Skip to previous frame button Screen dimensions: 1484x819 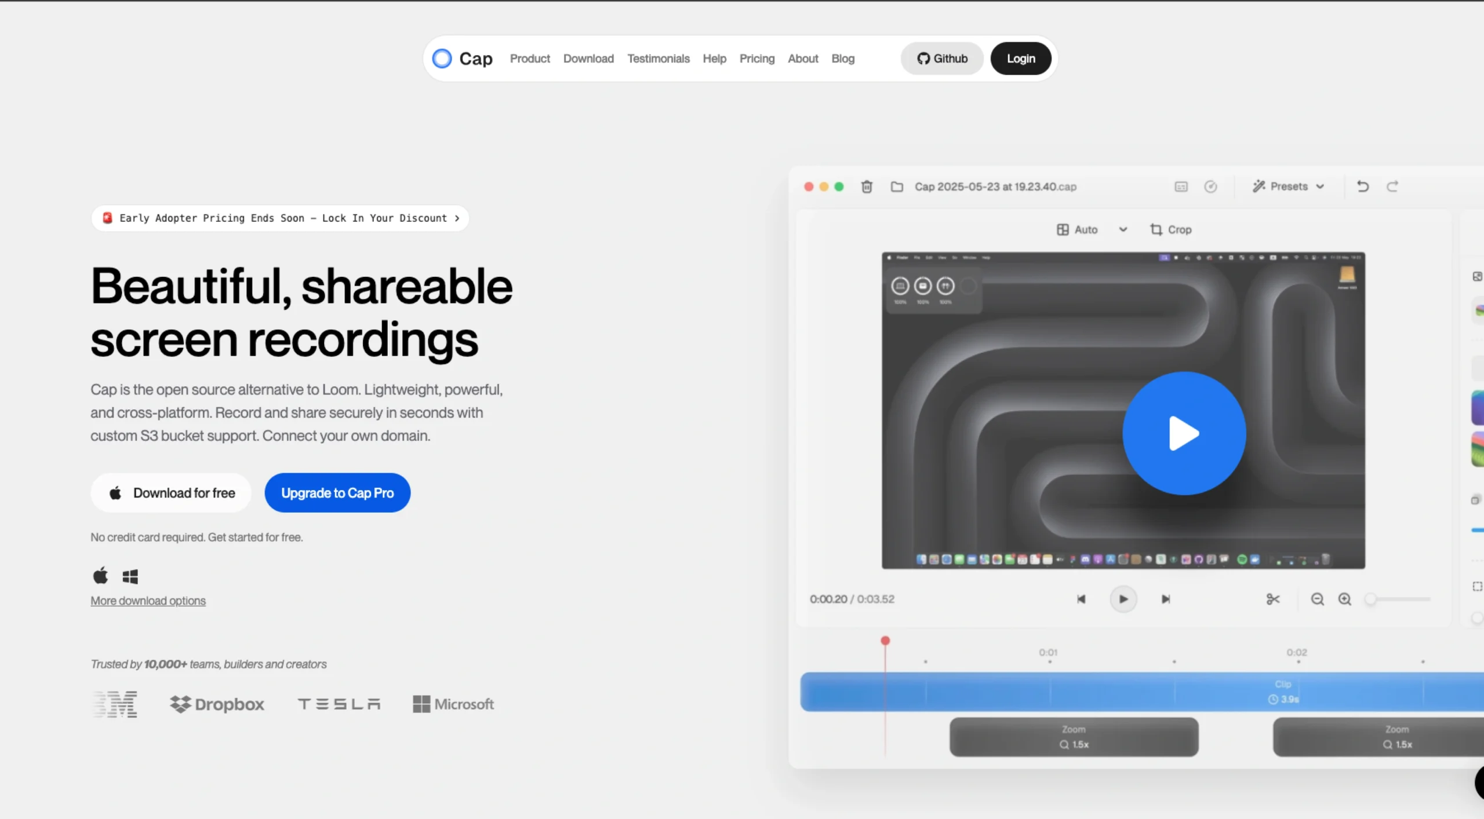click(1081, 599)
